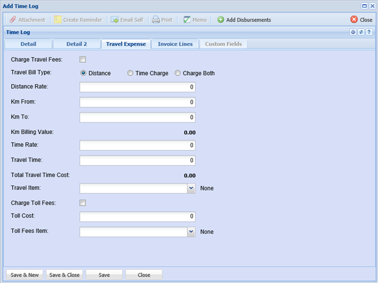Enable the Charge Travel Fees checkbox
This screenshot has height=283, width=378.
[x=83, y=59]
